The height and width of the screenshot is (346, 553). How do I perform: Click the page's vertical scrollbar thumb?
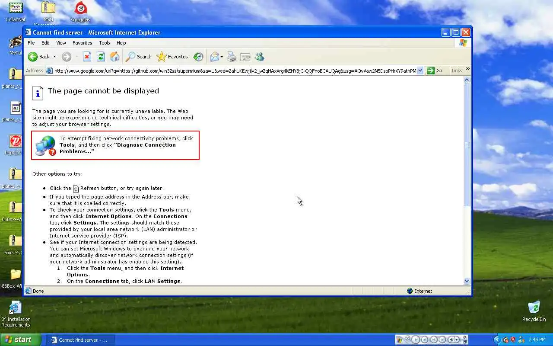point(467,145)
